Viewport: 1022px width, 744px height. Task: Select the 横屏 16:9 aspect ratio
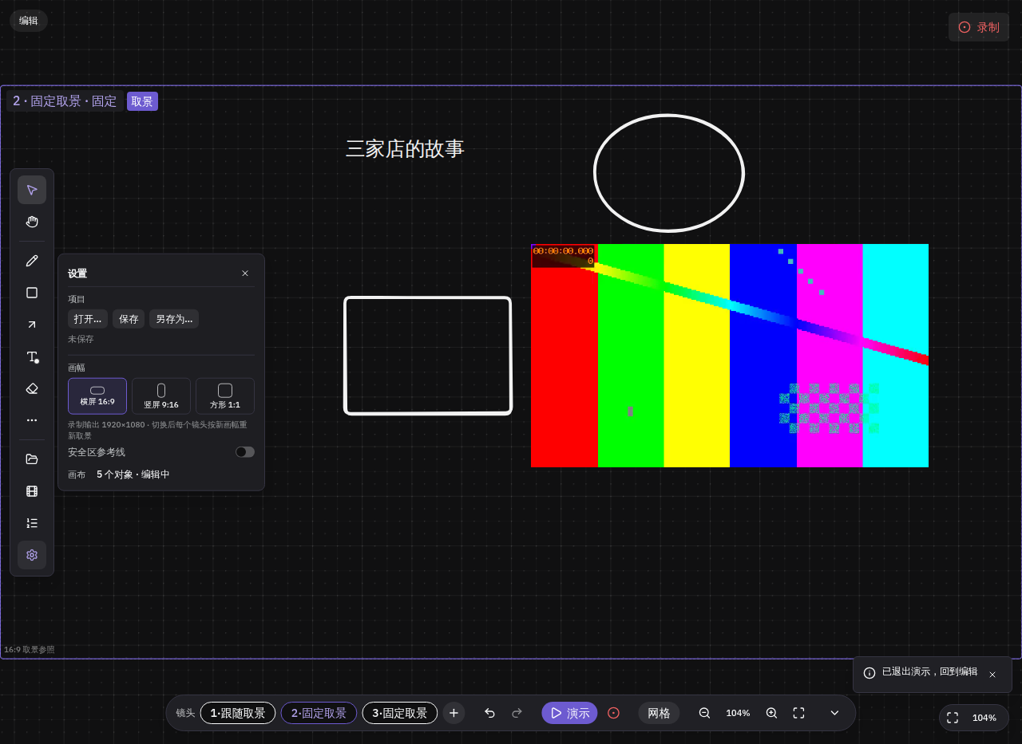[x=97, y=396]
